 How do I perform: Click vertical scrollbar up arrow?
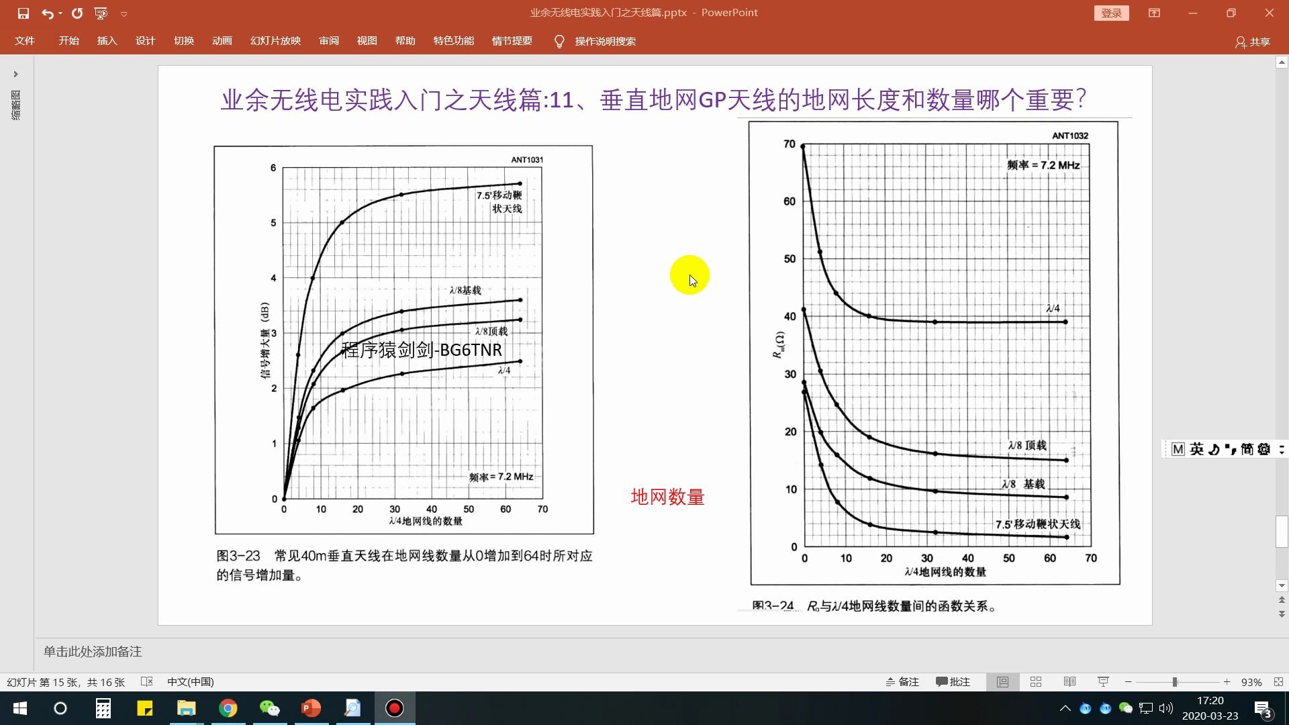tap(1282, 62)
